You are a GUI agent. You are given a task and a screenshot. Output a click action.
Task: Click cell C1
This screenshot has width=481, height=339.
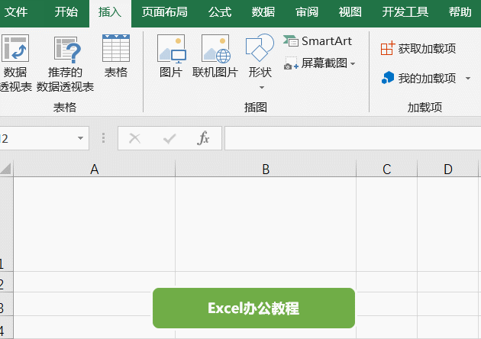(x=387, y=224)
